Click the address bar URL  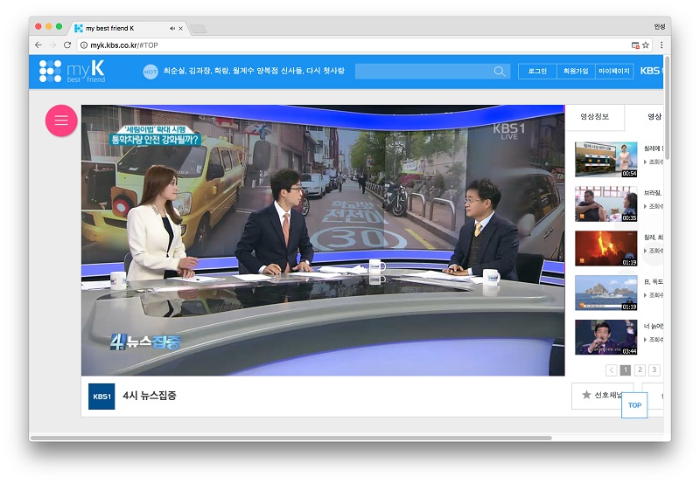124,45
